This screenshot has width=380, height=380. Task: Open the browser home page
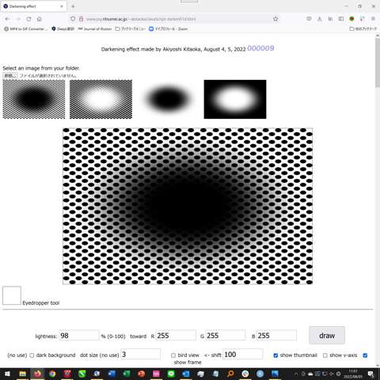[40, 19]
